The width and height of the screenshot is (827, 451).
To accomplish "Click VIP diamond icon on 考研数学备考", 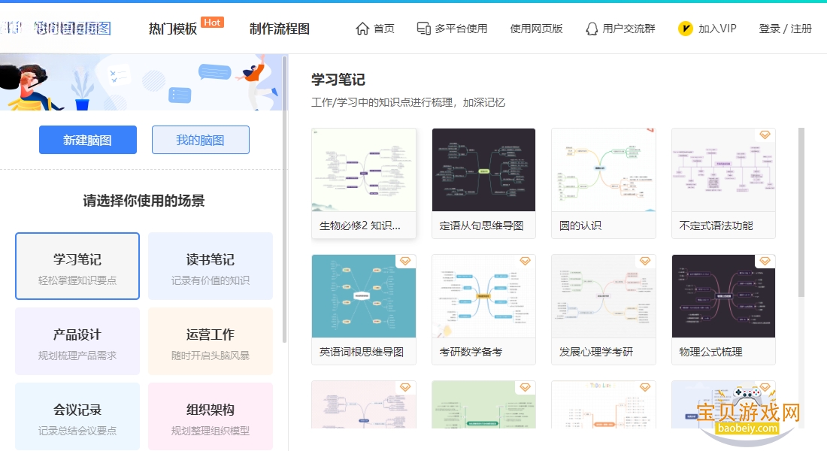I will coord(525,261).
